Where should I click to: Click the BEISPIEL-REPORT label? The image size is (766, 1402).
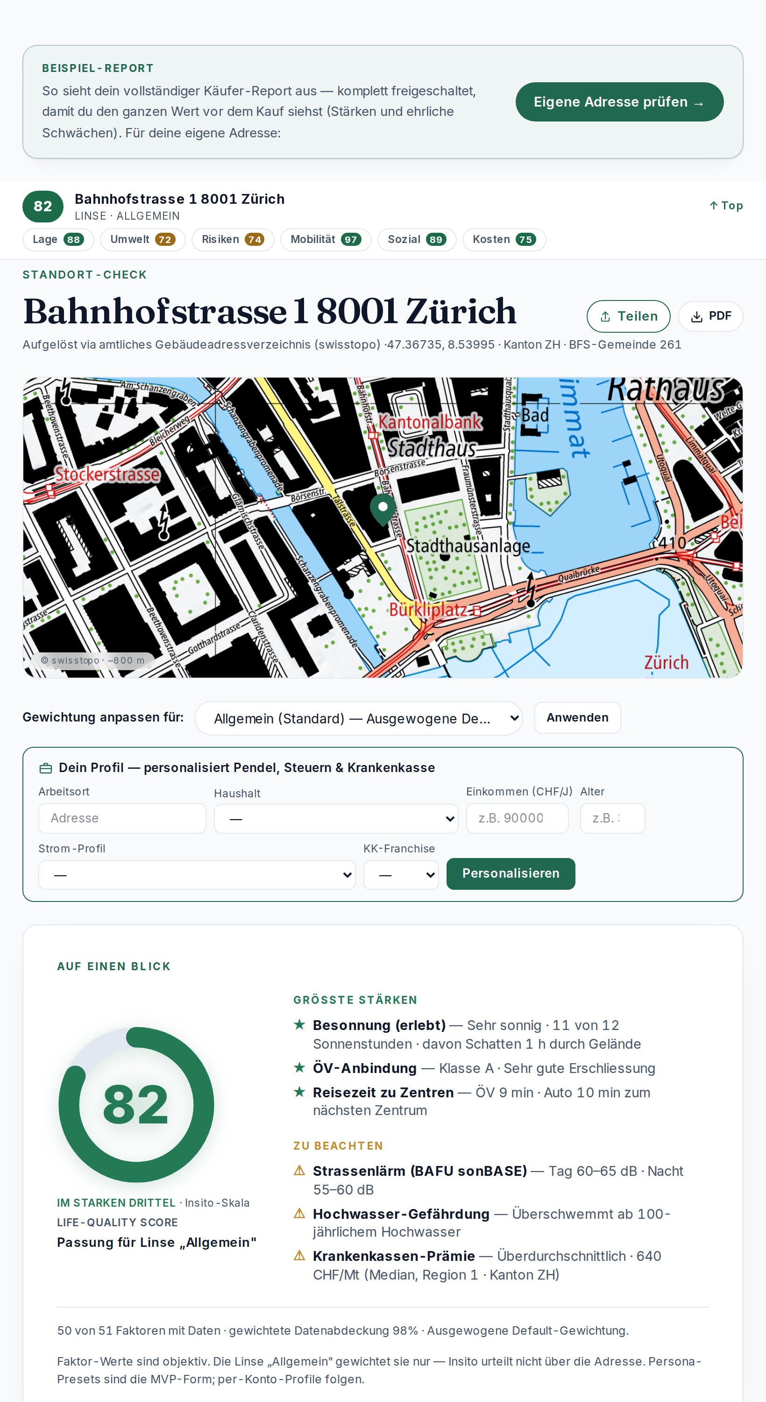pos(98,68)
